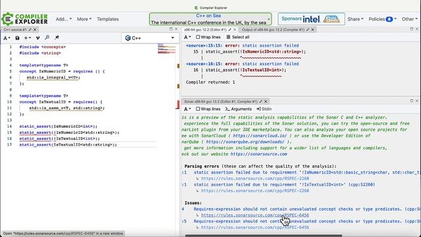Rename the Sonar x86-64 gcc 12.2 tab via its pencil
This screenshot has width=421, height=237.
click(x=260, y=101)
